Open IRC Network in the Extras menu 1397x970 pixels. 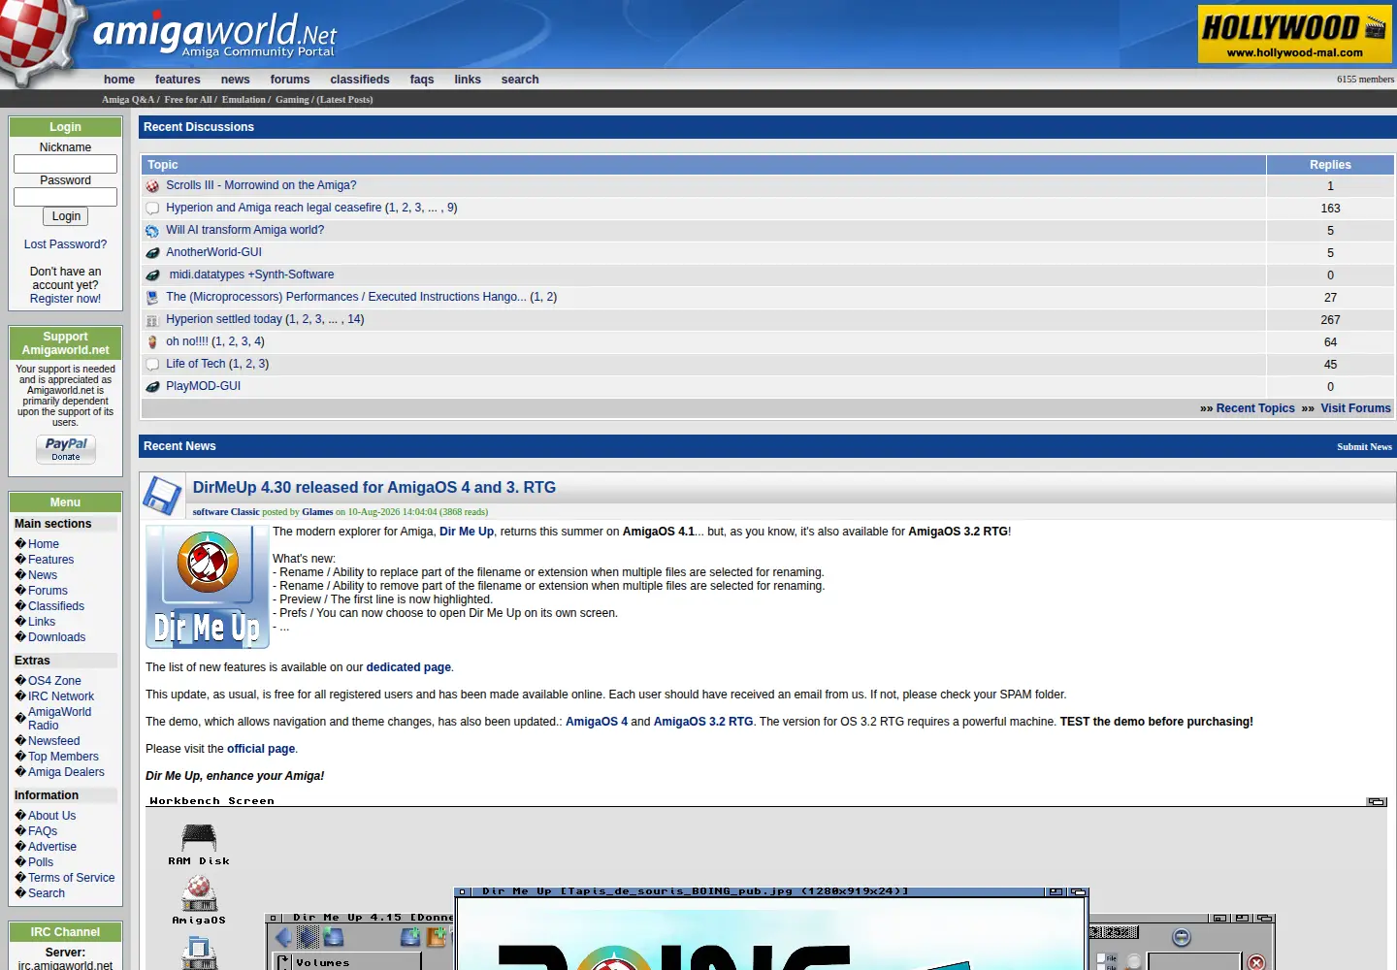coord(61,696)
